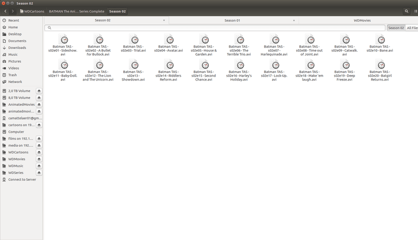Image resolution: width=418 pixels, height=240 pixels.
Task: Eject the media on 192.... share
Action: point(39,146)
